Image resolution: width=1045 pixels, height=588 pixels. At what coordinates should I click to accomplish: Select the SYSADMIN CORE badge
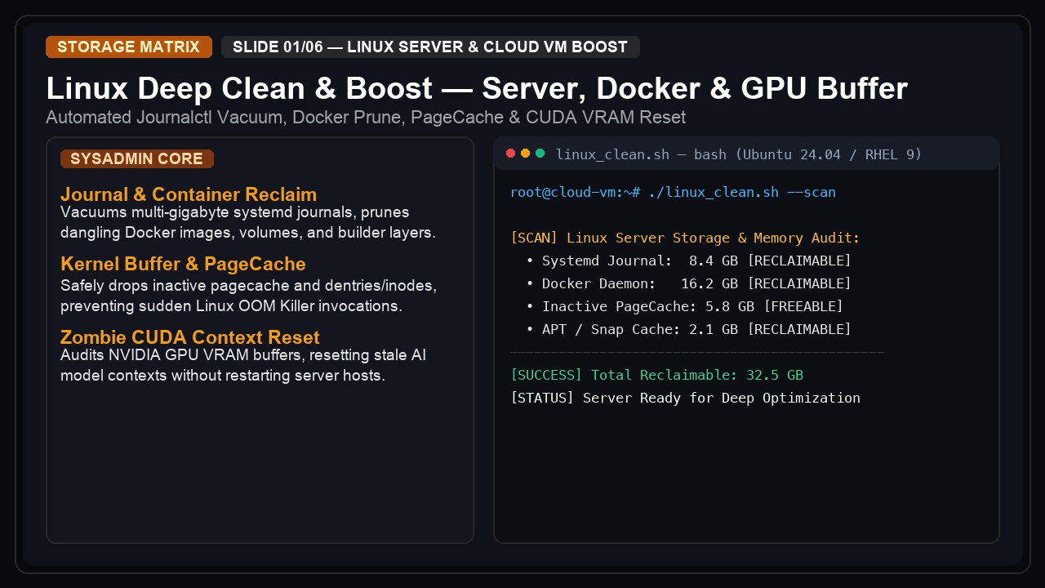coord(137,158)
